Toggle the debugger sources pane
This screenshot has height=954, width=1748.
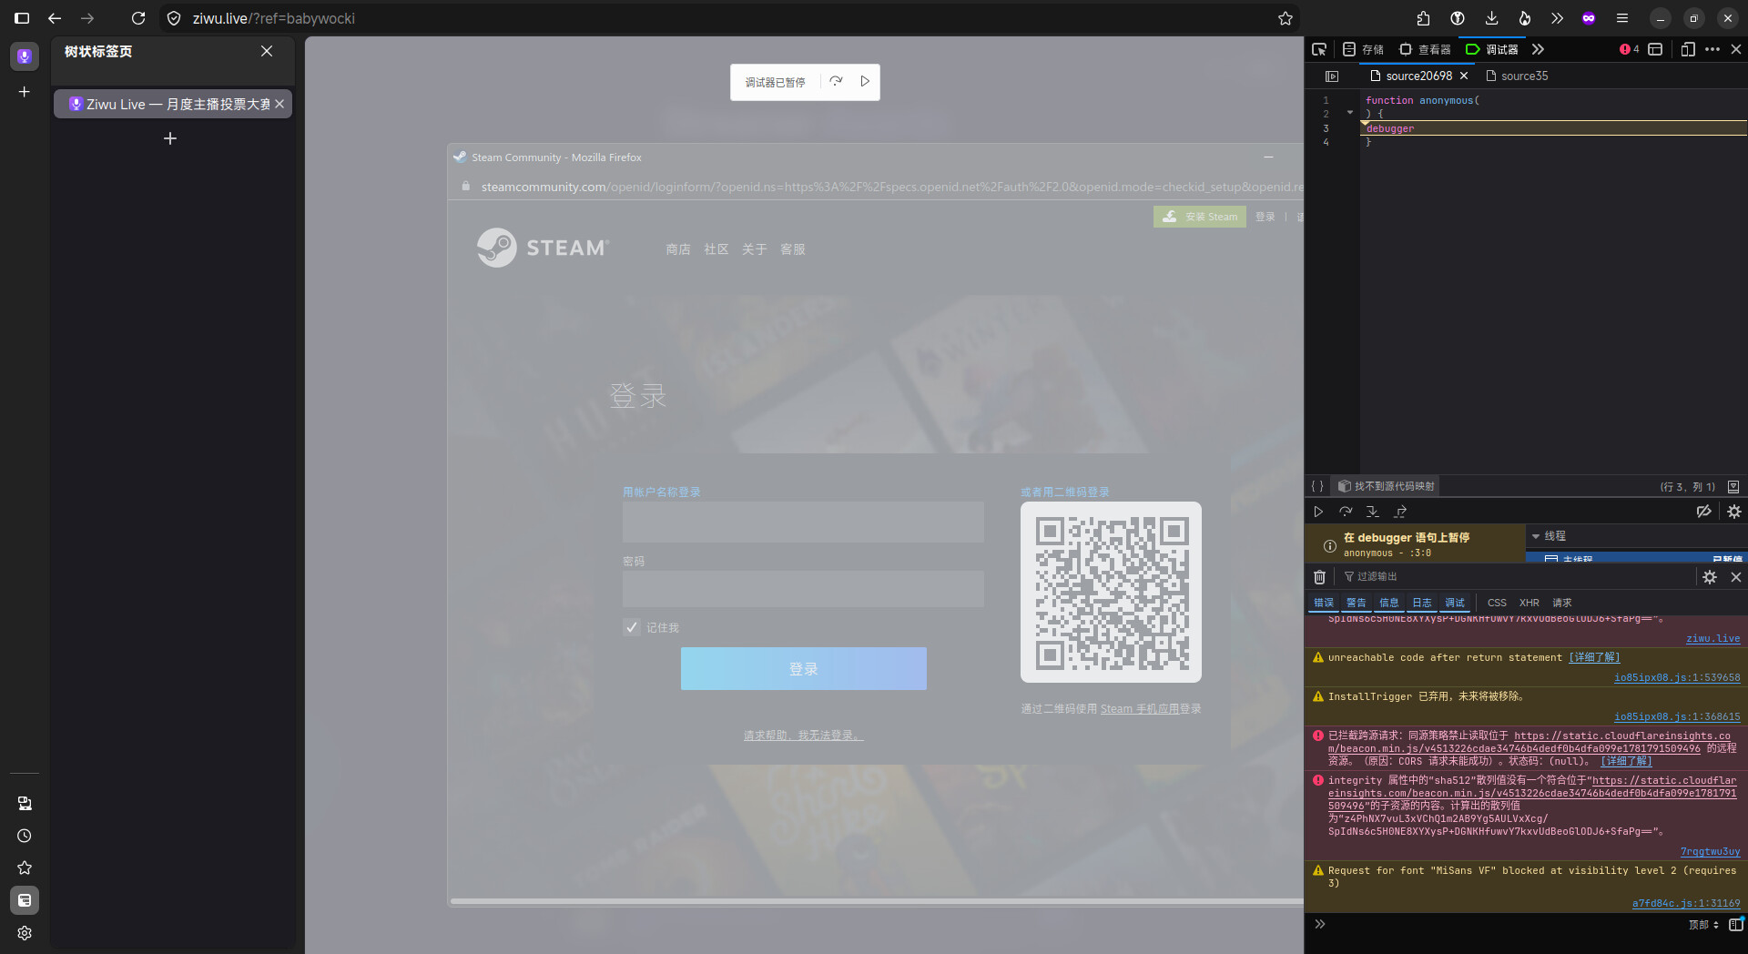pos(1332,76)
